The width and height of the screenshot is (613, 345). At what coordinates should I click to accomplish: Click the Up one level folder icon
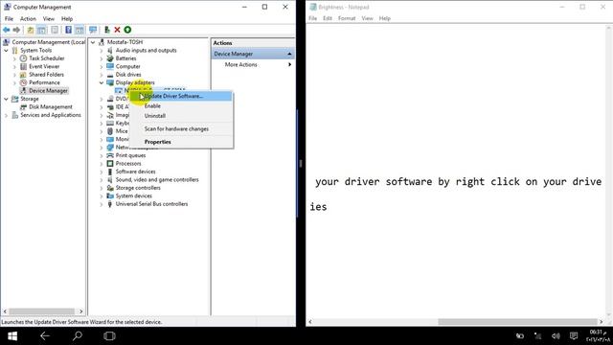pyautogui.click(x=30, y=30)
